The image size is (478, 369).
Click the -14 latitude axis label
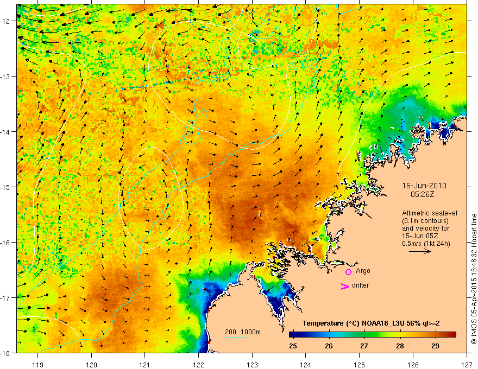(5, 132)
